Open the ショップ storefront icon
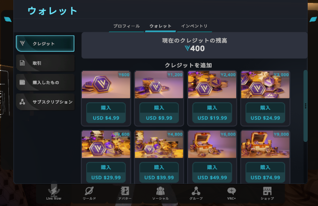This screenshot has height=206, width=318. pos(267,191)
